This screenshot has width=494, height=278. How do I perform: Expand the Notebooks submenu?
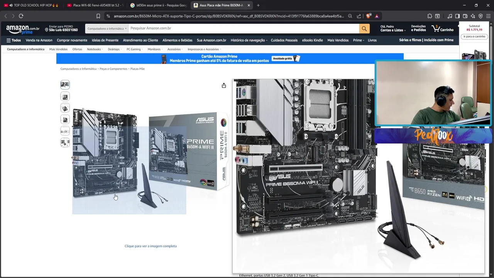[95, 49]
